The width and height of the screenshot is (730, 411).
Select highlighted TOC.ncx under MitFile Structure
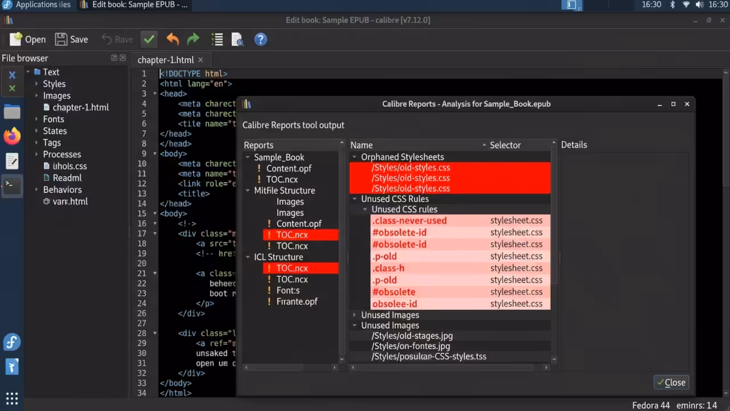[301, 235]
